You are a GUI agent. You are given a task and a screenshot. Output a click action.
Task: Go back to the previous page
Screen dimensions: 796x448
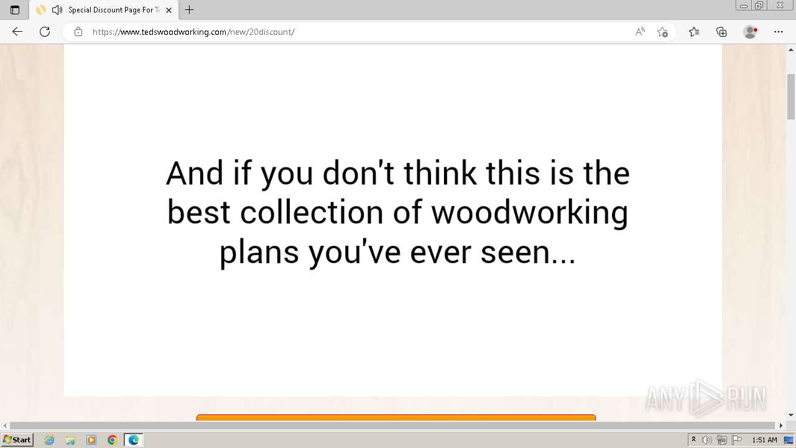[17, 32]
